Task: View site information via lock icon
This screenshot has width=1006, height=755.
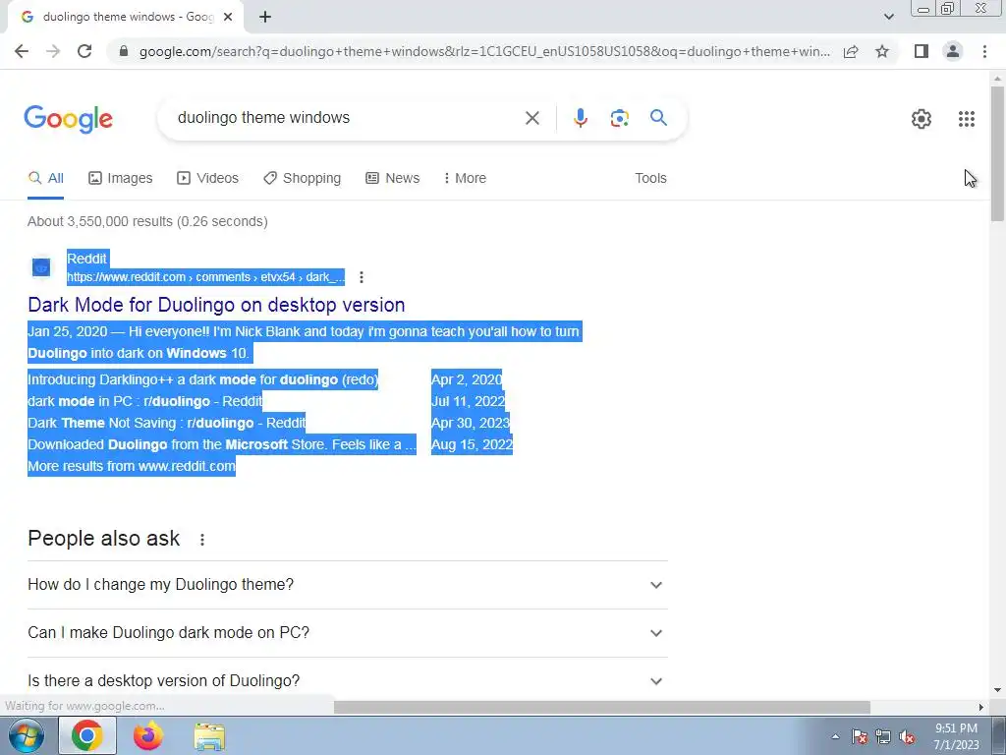Action: (124, 51)
